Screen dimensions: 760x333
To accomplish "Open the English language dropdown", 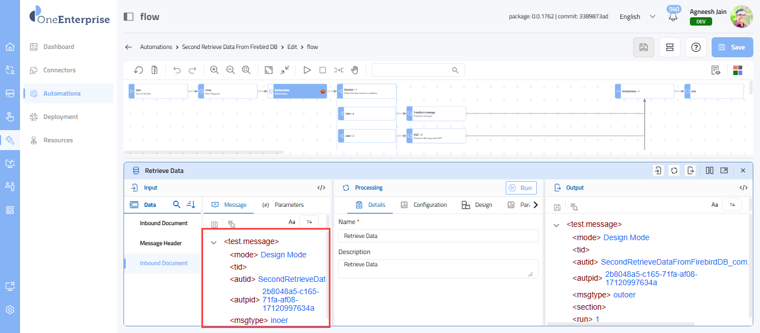I will tap(637, 17).
